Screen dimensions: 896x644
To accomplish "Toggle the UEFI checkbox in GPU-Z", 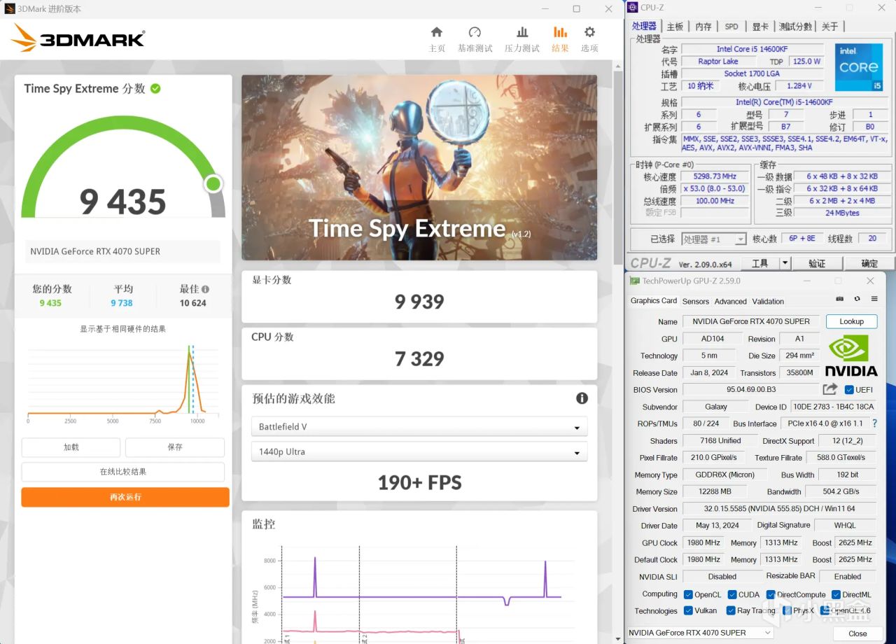I will 849,390.
